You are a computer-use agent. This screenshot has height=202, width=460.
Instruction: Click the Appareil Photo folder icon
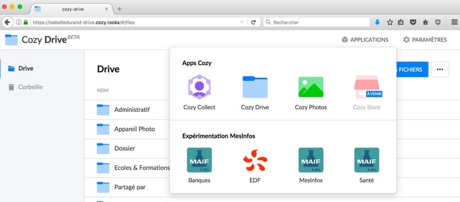103,129
